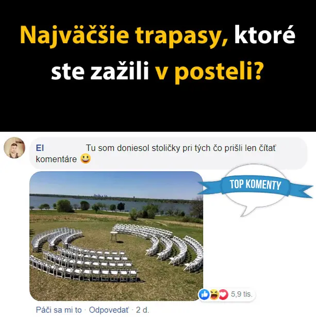Click the yellow v posteli? text

click(209, 72)
